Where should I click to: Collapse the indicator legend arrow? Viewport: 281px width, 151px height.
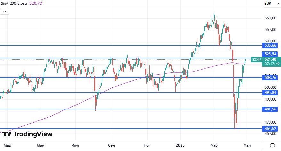[x=5, y=11]
